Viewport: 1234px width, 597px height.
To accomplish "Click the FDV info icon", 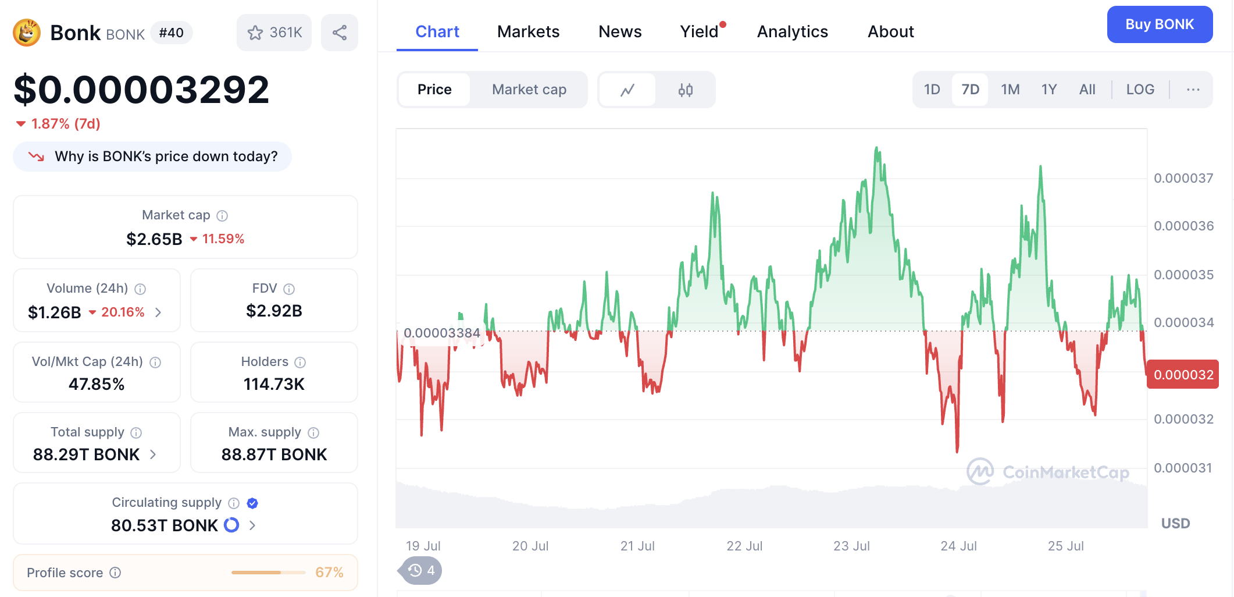I will (289, 289).
